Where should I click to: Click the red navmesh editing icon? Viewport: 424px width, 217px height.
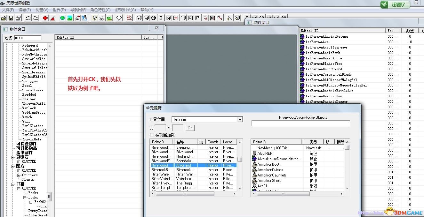130,18
